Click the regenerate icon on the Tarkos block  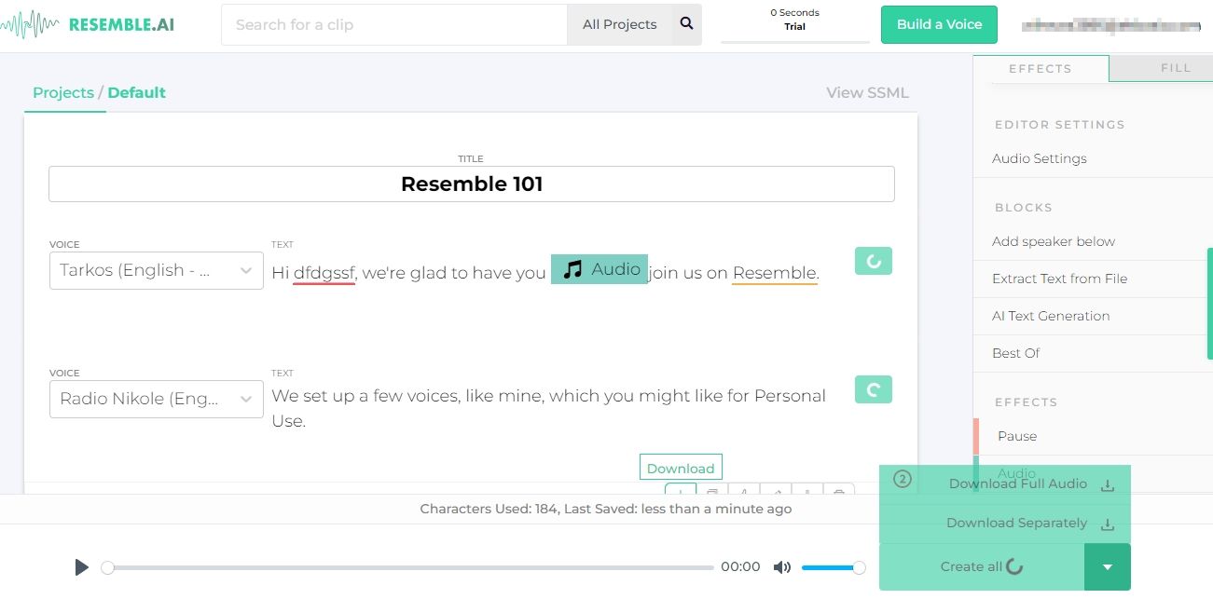pyautogui.click(x=874, y=261)
